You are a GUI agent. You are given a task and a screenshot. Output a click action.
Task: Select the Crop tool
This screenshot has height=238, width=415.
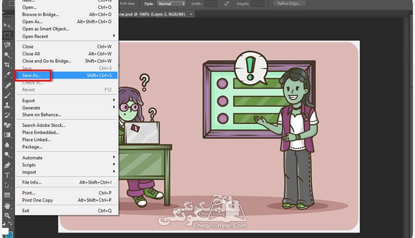coord(7,65)
